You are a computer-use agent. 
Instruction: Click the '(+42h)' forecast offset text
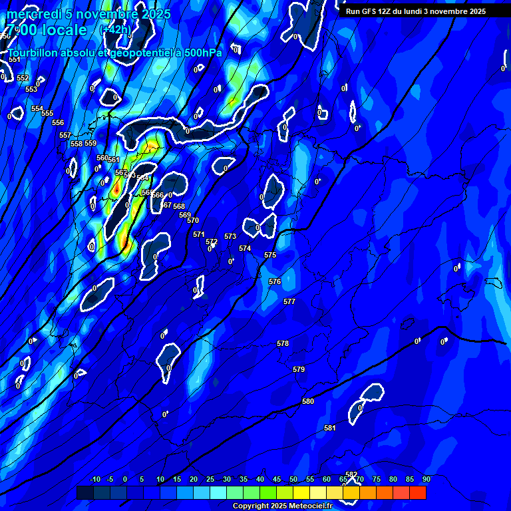pos(116,30)
